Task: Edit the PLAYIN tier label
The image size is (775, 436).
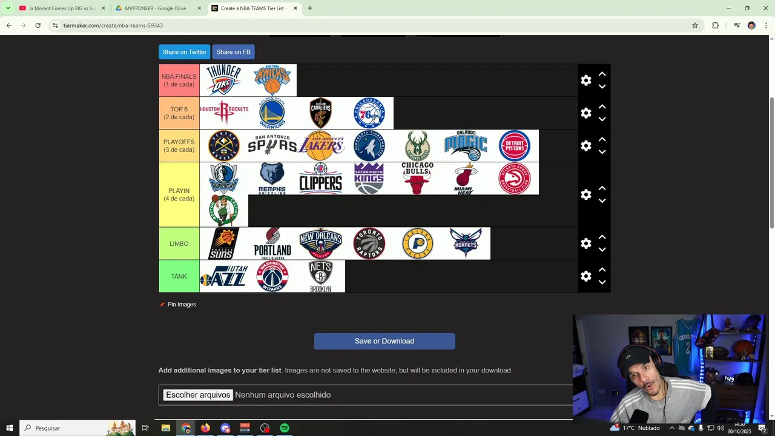Action: (x=179, y=194)
